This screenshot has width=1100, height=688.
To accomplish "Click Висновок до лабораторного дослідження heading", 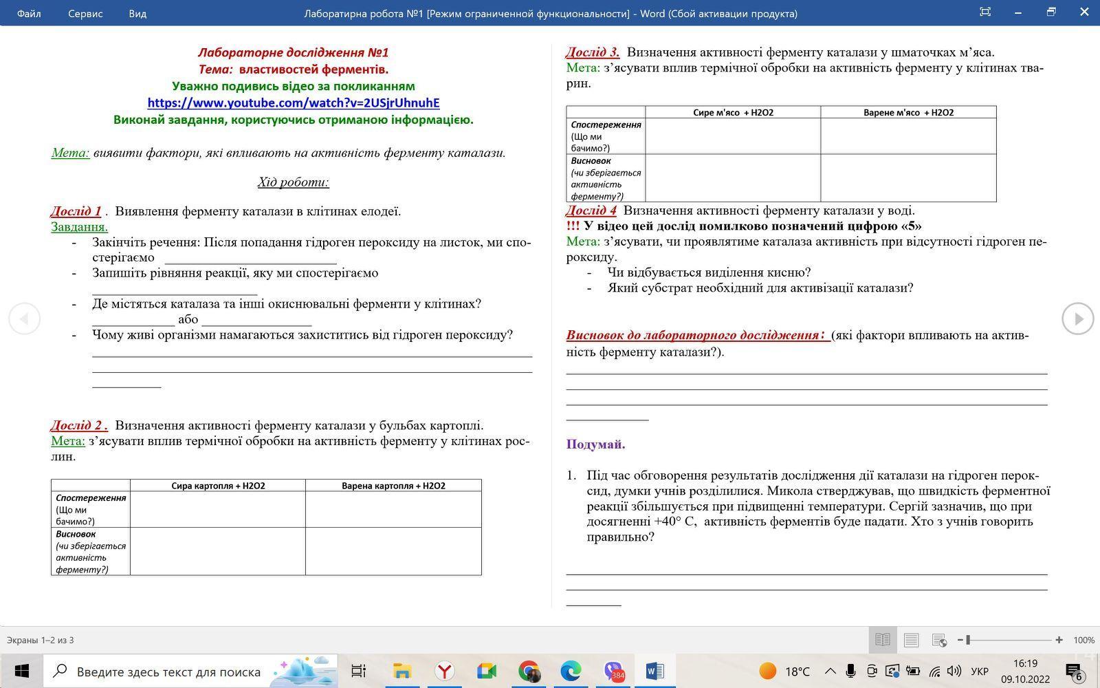I will click(696, 335).
